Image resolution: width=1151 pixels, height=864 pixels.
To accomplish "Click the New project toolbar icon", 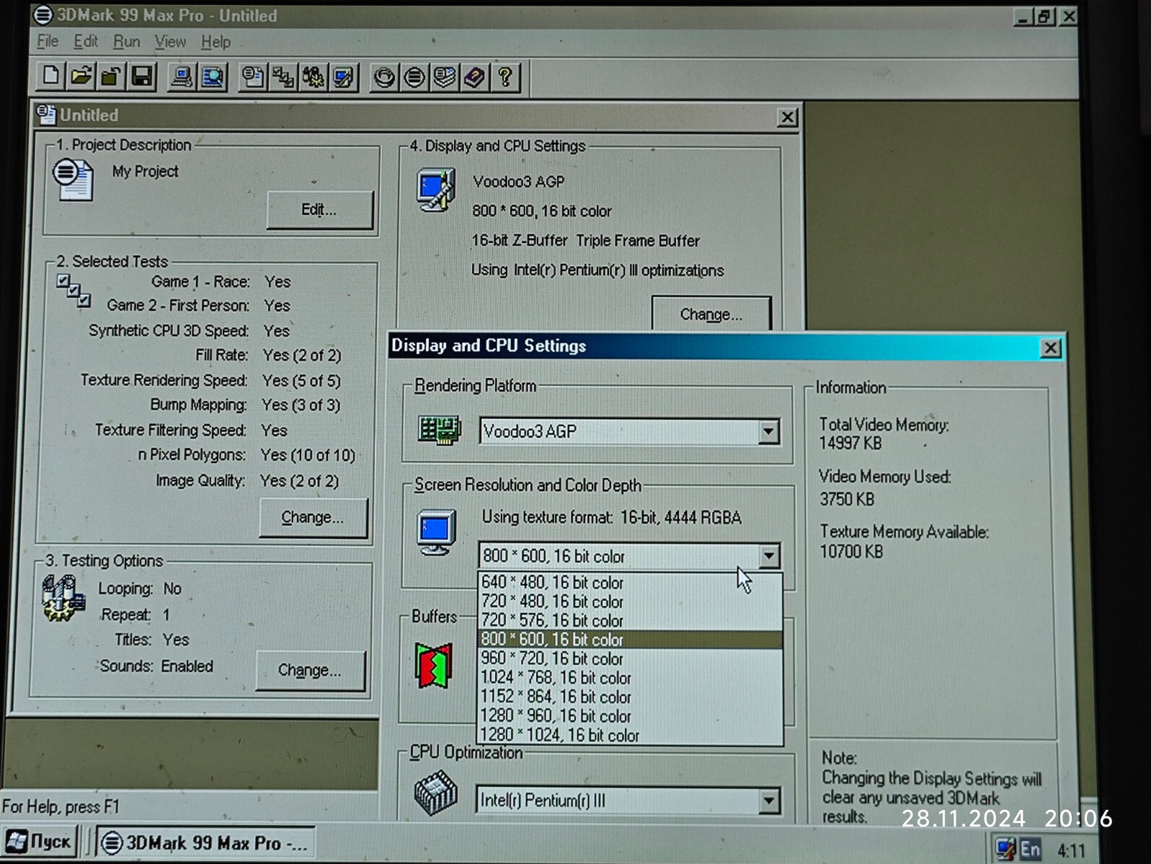I will 50,76.
